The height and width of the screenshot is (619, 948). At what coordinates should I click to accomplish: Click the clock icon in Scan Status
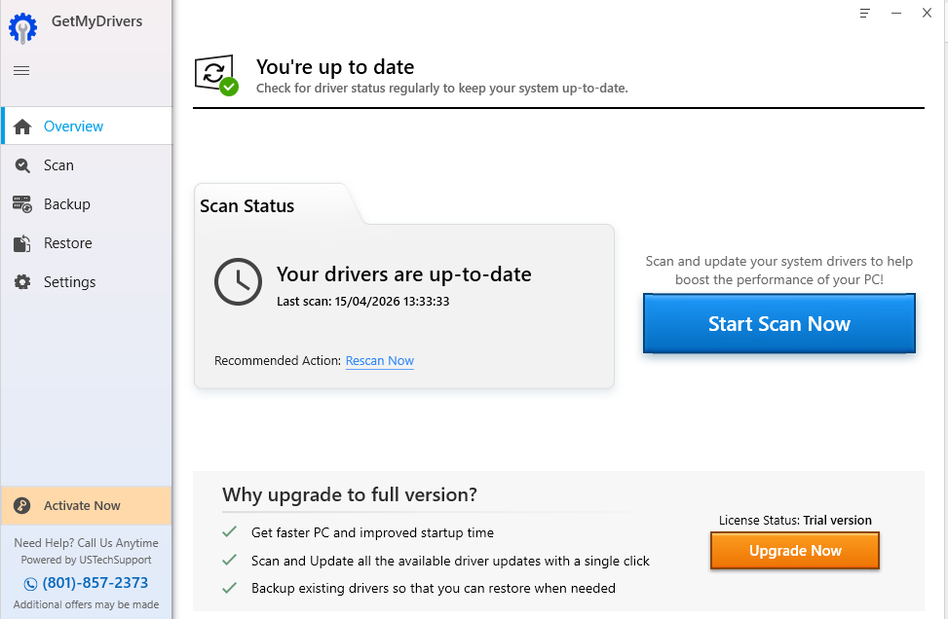pyautogui.click(x=238, y=281)
